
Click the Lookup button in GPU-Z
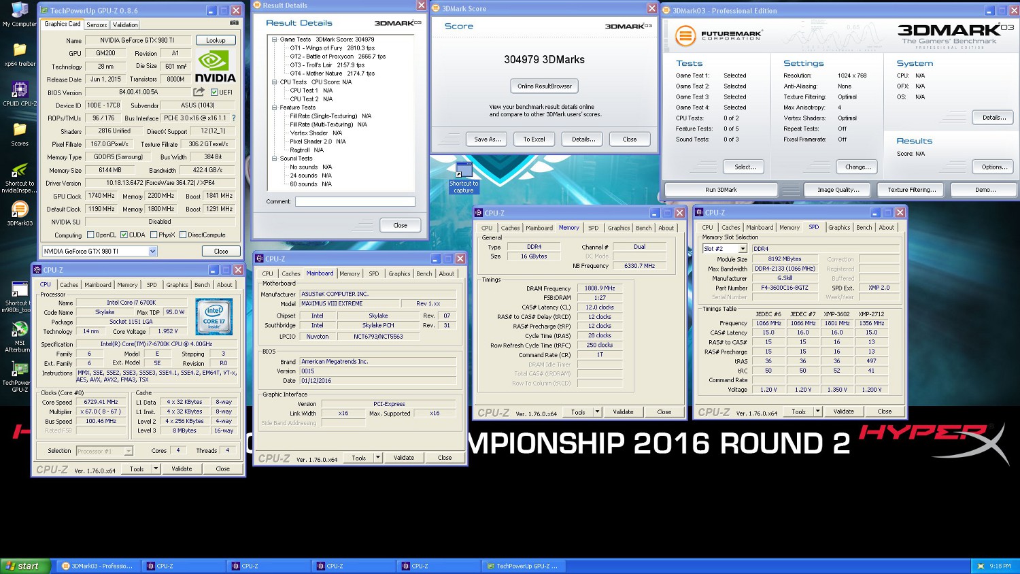click(x=216, y=40)
